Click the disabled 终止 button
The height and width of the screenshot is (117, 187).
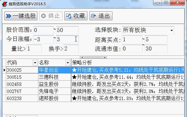pyautogui.click(x=51, y=16)
